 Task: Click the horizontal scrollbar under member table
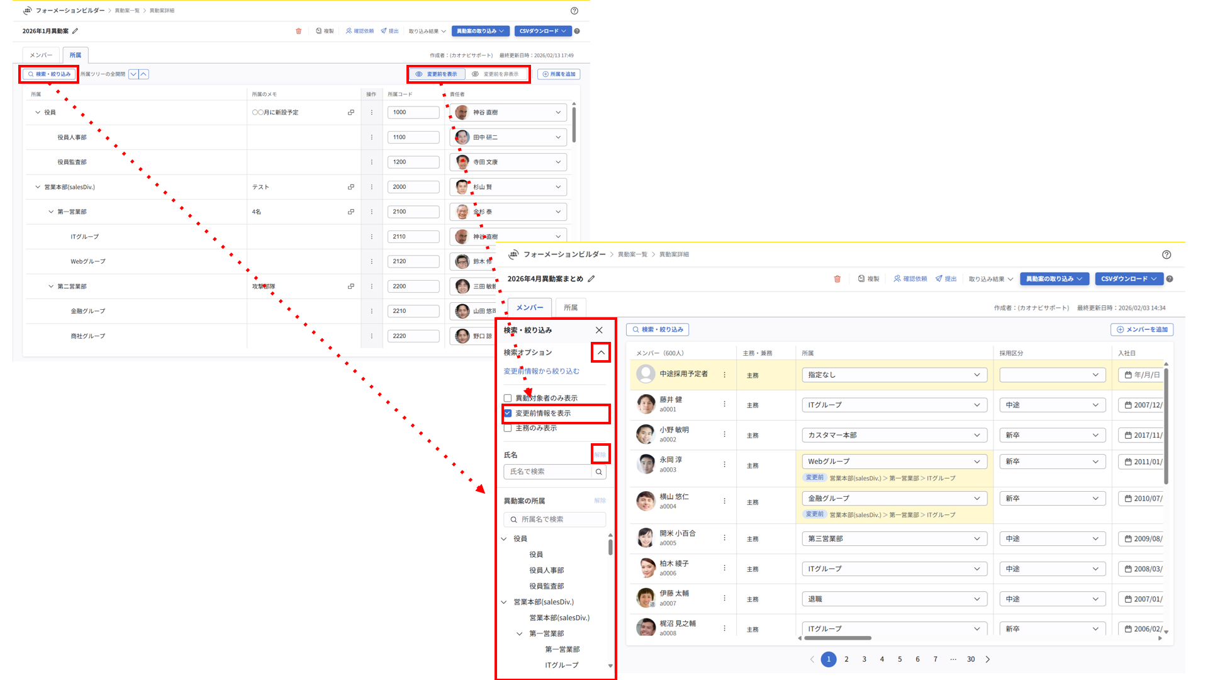(x=837, y=638)
